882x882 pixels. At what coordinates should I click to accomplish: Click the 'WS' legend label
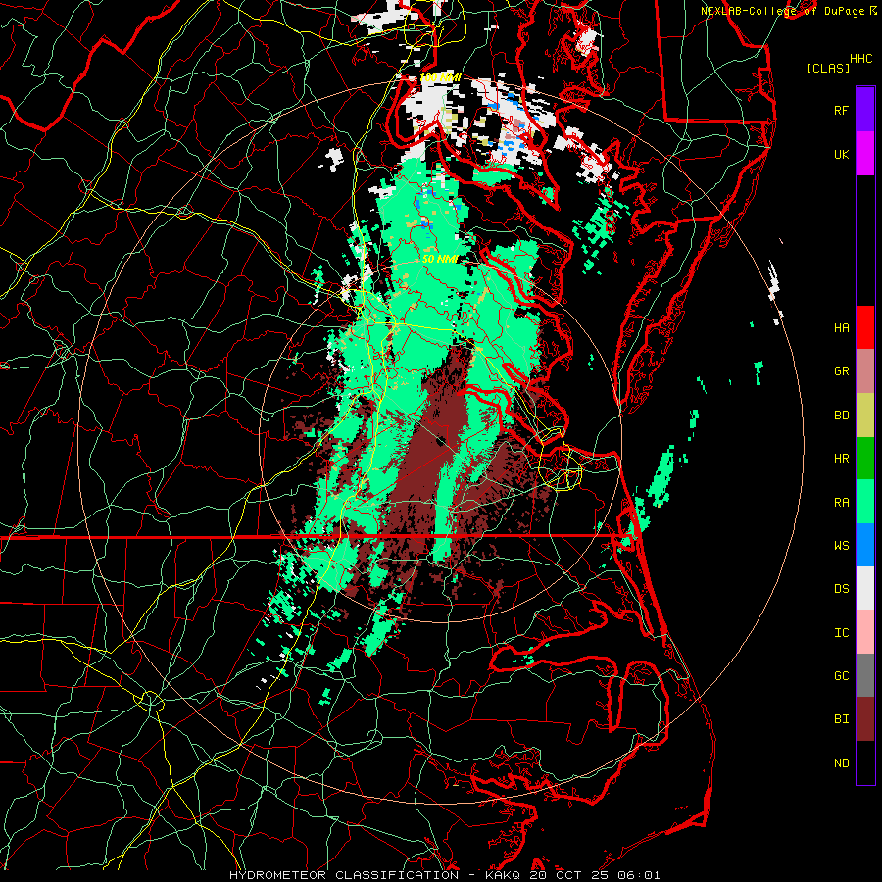click(x=841, y=546)
